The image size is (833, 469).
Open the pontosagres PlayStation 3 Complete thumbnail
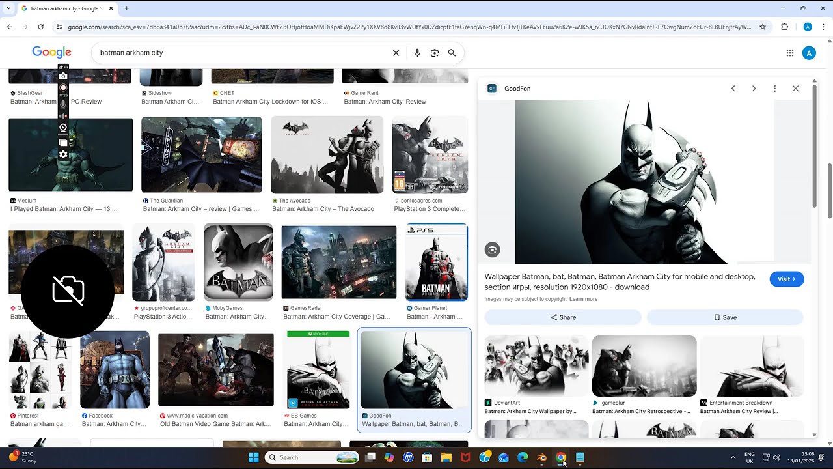(430, 155)
